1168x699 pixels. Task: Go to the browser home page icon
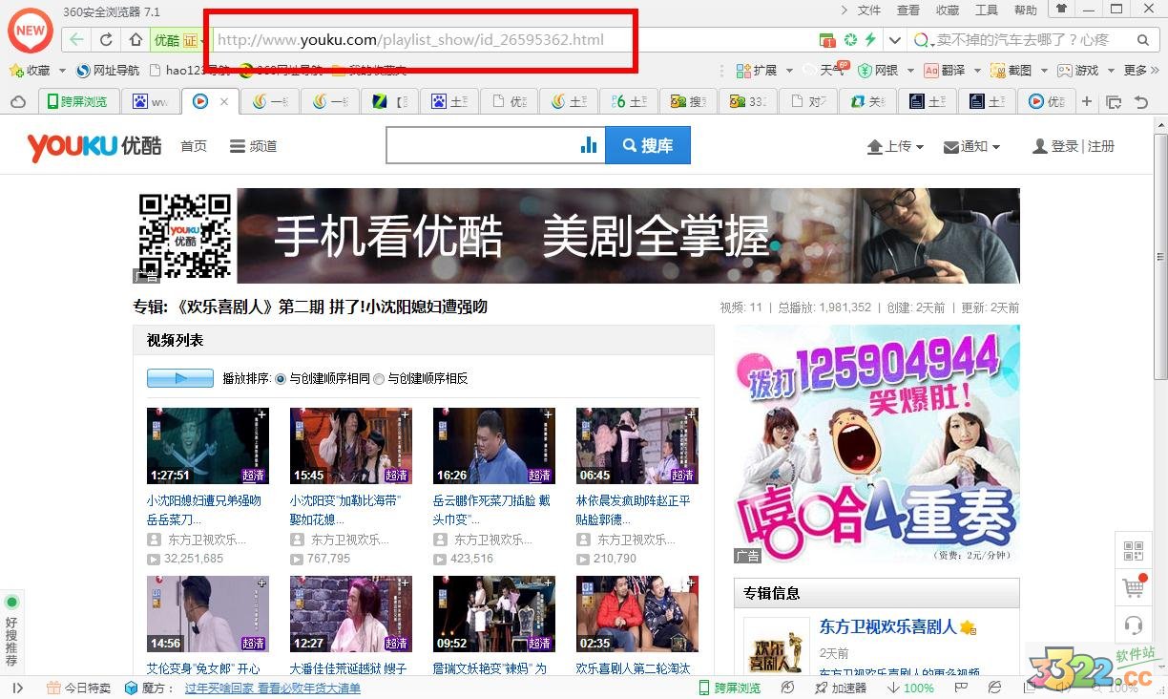(136, 40)
